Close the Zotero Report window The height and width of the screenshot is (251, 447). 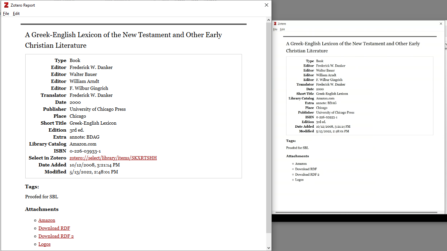pyautogui.click(x=266, y=5)
